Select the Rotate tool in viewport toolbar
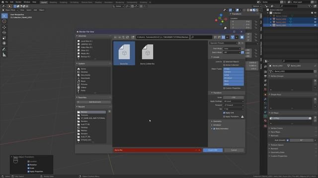The width and height of the screenshot is (318, 178). (4, 33)
